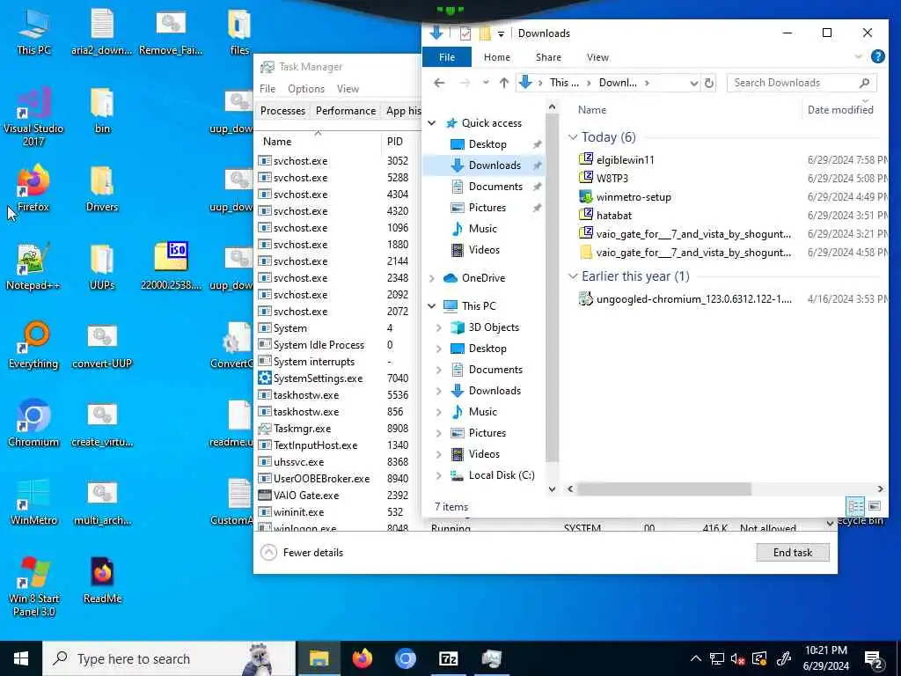Expand the OneDrive tree node

click(431, 278)
